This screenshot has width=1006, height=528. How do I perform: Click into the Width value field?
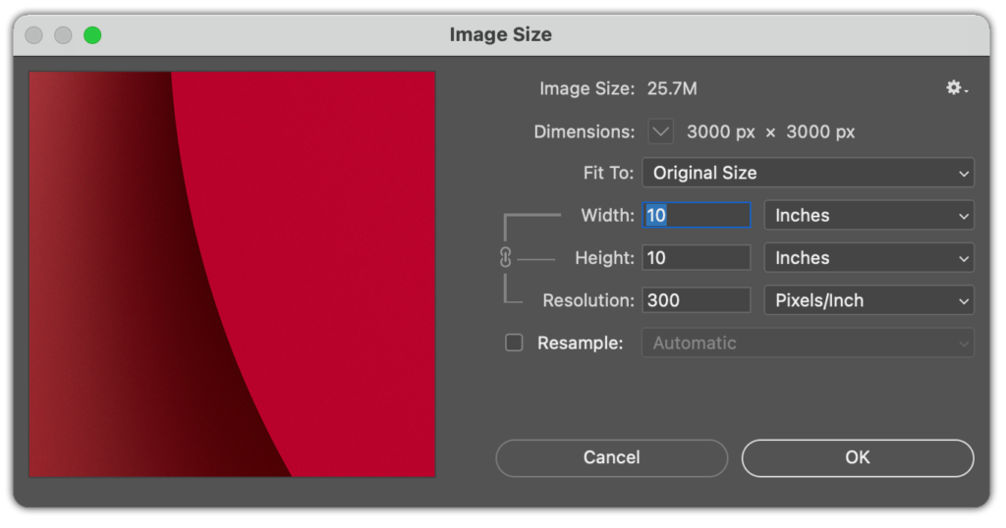coord(697,215)
